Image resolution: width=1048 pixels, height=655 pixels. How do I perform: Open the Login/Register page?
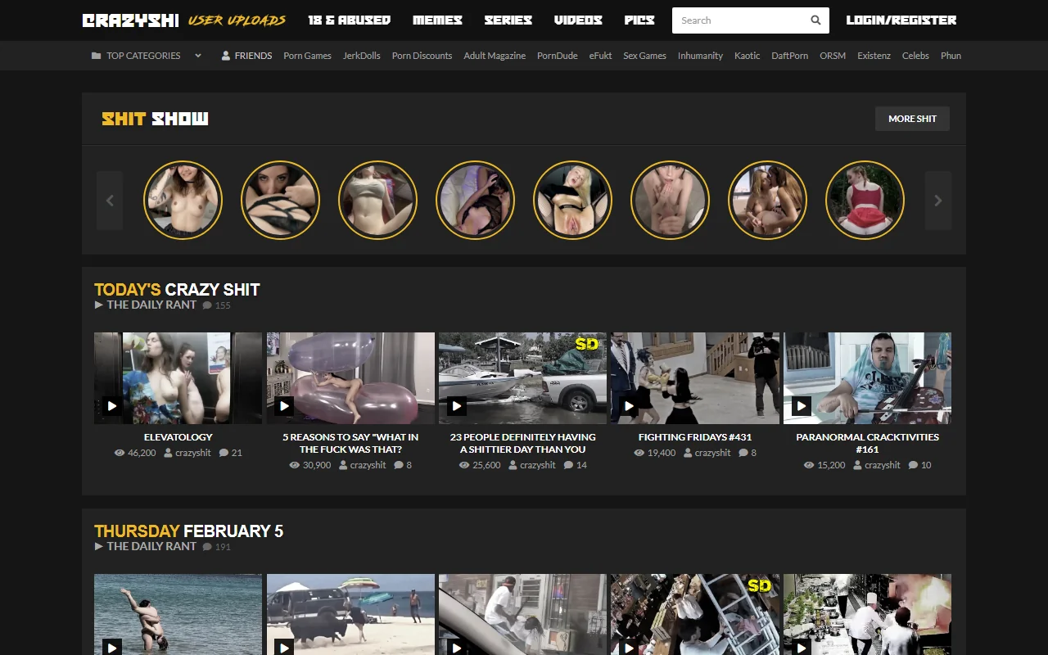(x=901, y=20)
